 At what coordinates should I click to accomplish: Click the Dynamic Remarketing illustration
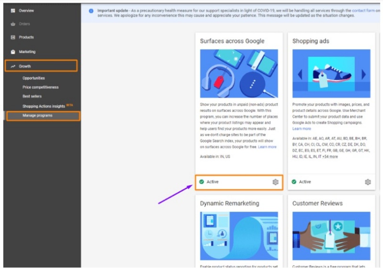(239, 236)
